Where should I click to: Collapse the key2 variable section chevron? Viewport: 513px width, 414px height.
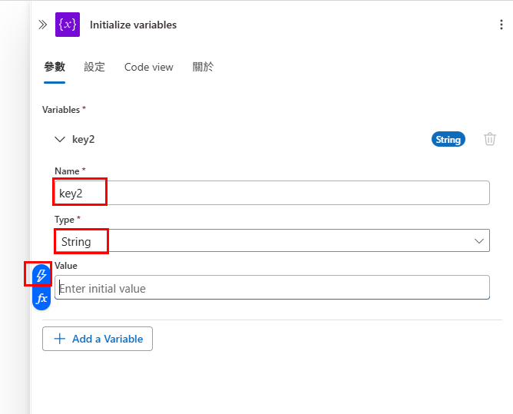click(60, 140)
